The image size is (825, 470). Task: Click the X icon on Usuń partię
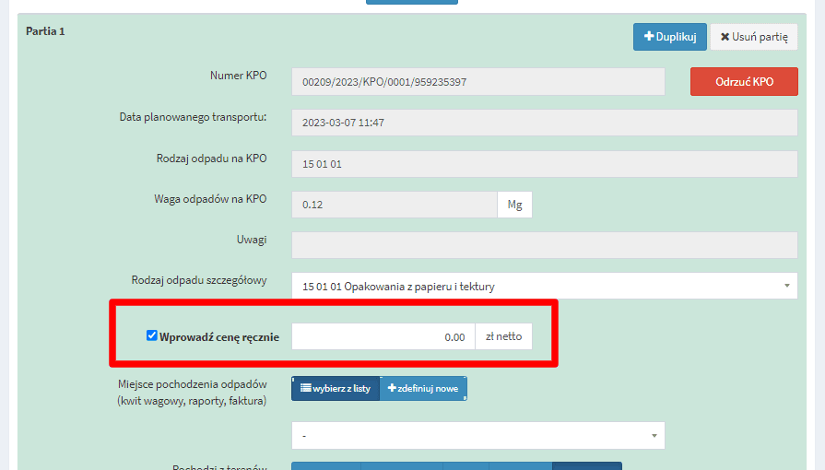click(725, 37)
